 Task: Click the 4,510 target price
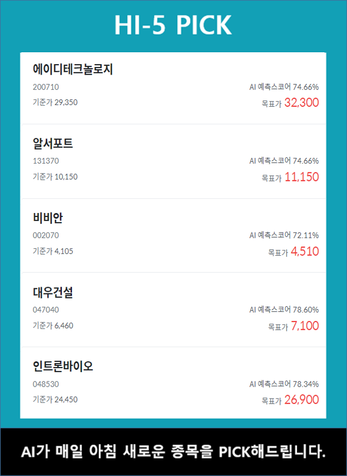(x=305, y=251)
